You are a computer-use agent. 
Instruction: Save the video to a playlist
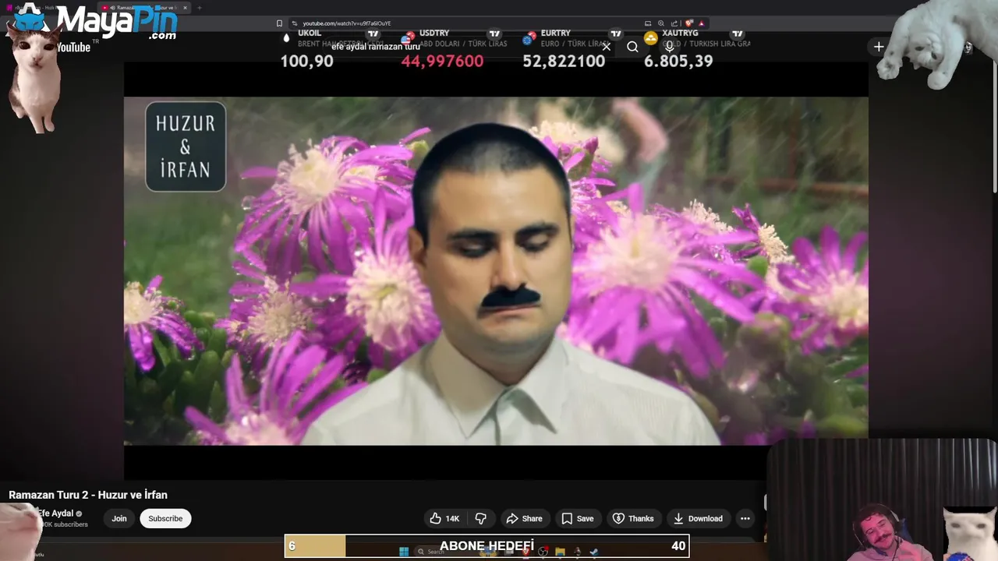pos(578,518)
